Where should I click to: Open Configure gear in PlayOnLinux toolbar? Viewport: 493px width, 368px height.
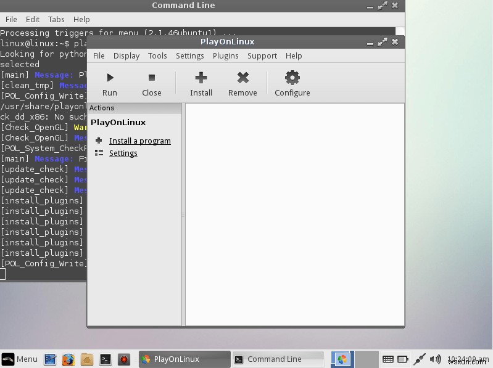click(x=292, y=83)
